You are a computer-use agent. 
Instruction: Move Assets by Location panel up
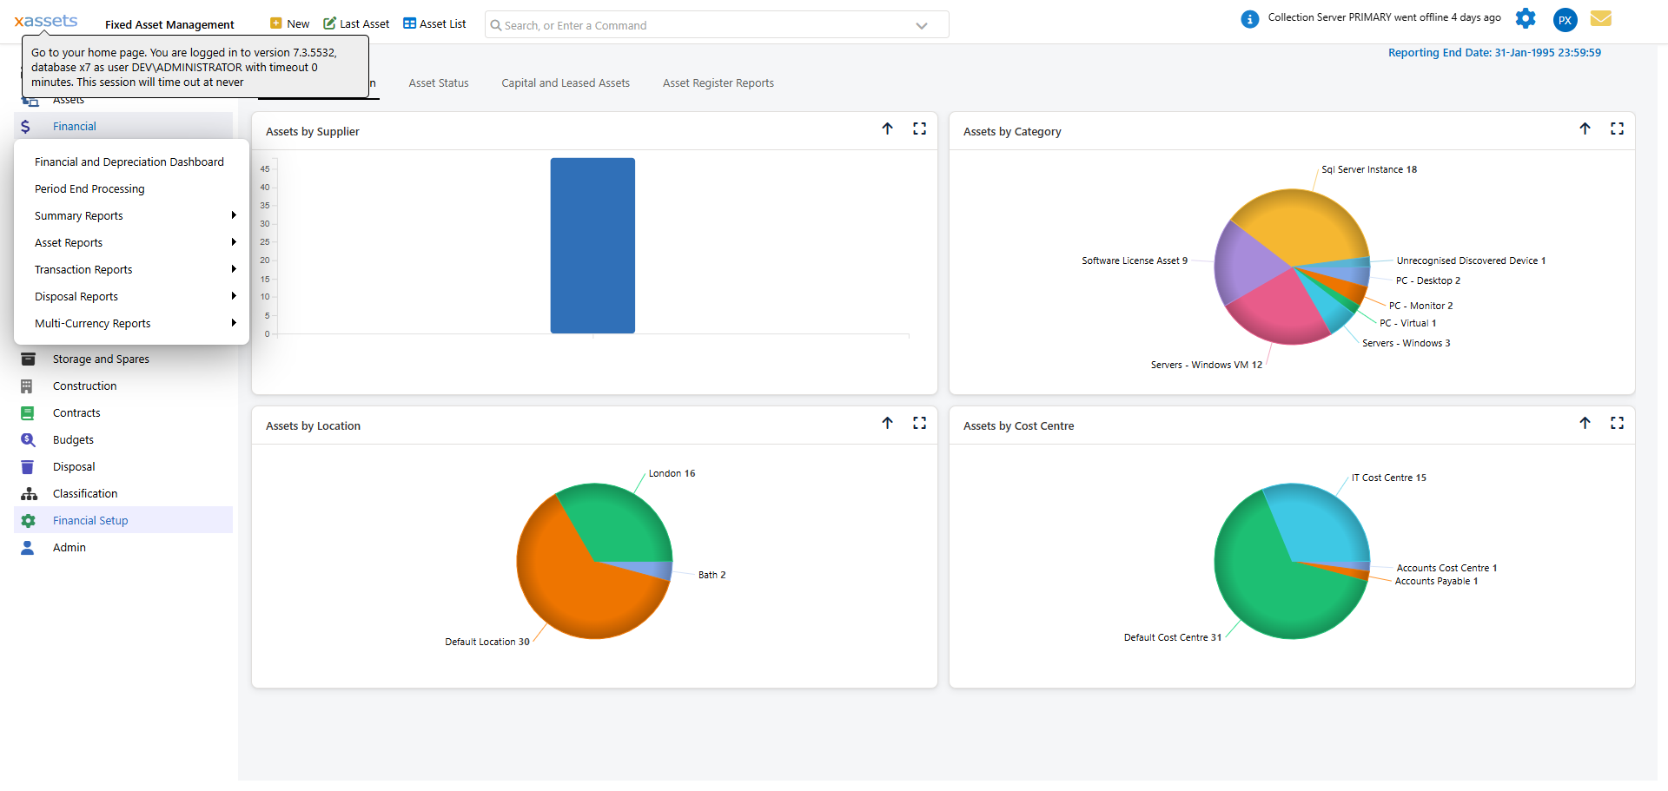click(887, 424)
